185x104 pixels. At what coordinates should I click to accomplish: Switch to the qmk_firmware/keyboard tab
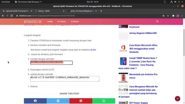82,11
